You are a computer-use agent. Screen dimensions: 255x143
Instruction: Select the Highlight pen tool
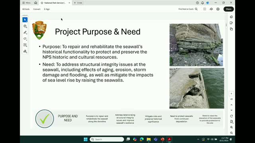pos(25,33)
